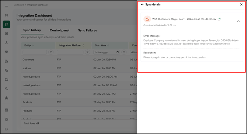Click related_products row at 05:23 AM
This screenshot has width=247, height=134.
(79, 85)
